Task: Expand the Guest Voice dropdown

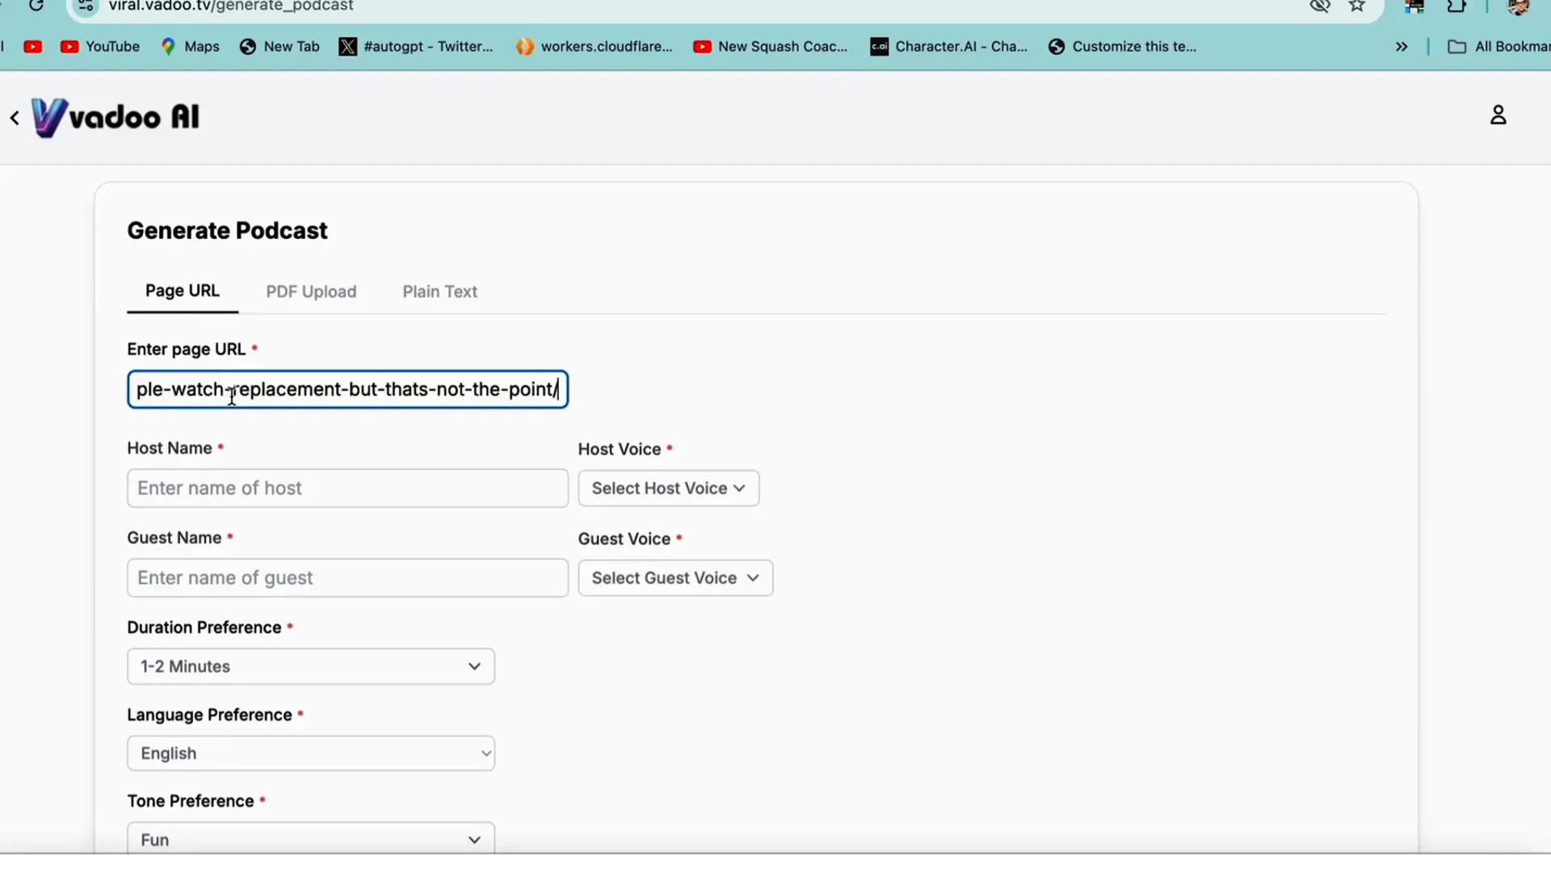Action: pos(675,578)
